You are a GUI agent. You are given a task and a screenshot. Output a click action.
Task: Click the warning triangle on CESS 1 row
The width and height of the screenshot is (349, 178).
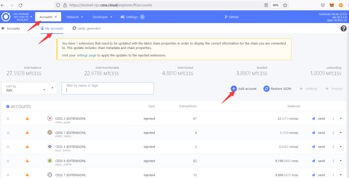pyautogui.click(x=27, y=133)
